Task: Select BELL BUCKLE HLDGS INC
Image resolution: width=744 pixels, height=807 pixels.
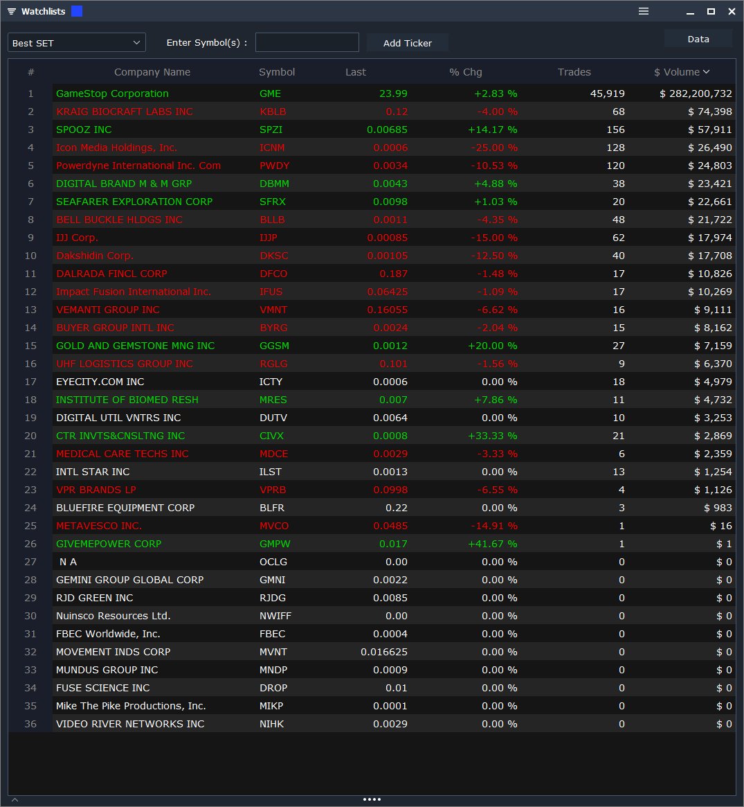Action: 119,220
